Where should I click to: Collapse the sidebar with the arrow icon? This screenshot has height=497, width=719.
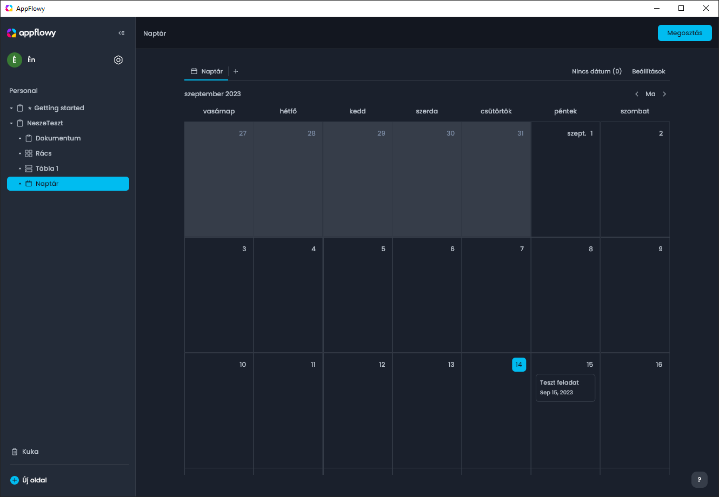point(122,33)
